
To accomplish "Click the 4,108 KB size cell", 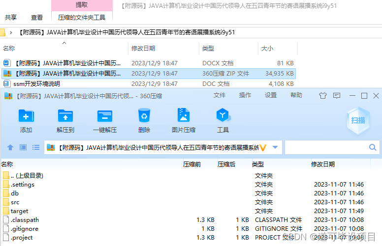I will click(x=281, y=84).
